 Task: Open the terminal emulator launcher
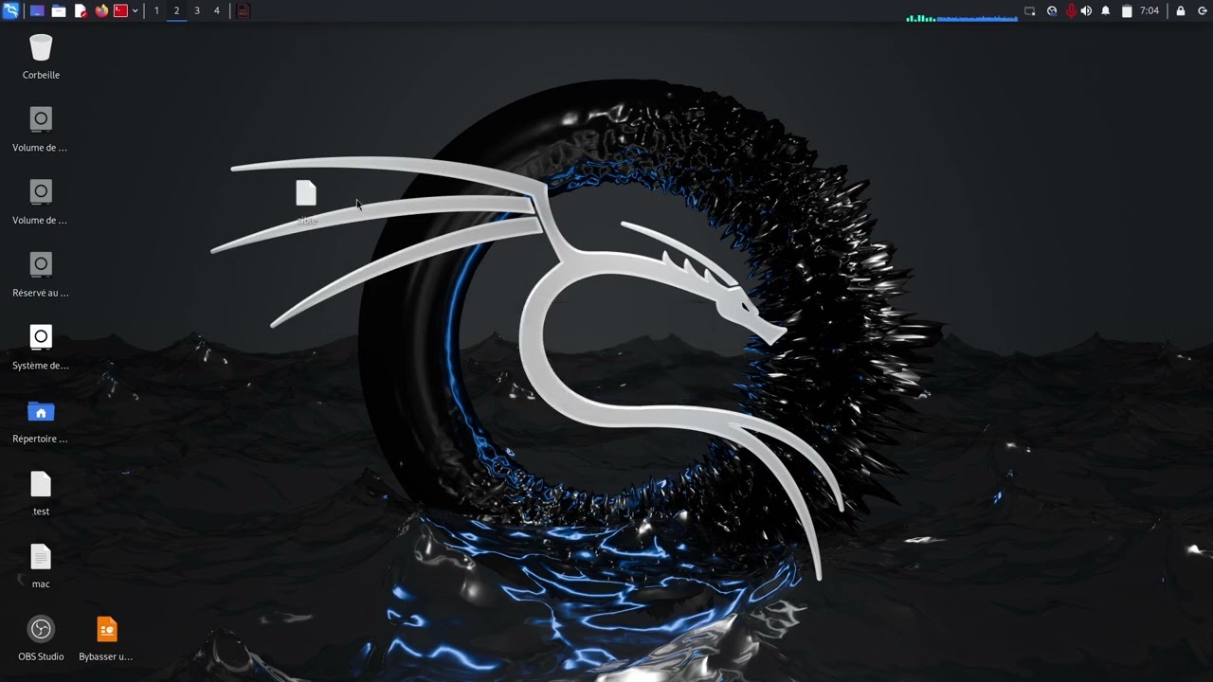[120, 11]
